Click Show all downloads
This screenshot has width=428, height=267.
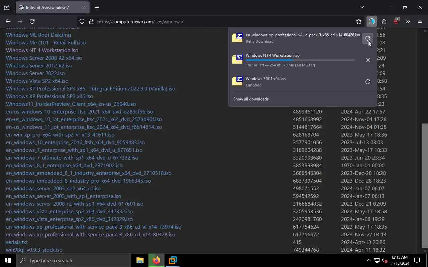[x=251, y=99]
